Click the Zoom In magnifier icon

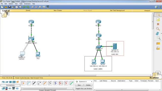pyautogui.click(x=32, y=7)
